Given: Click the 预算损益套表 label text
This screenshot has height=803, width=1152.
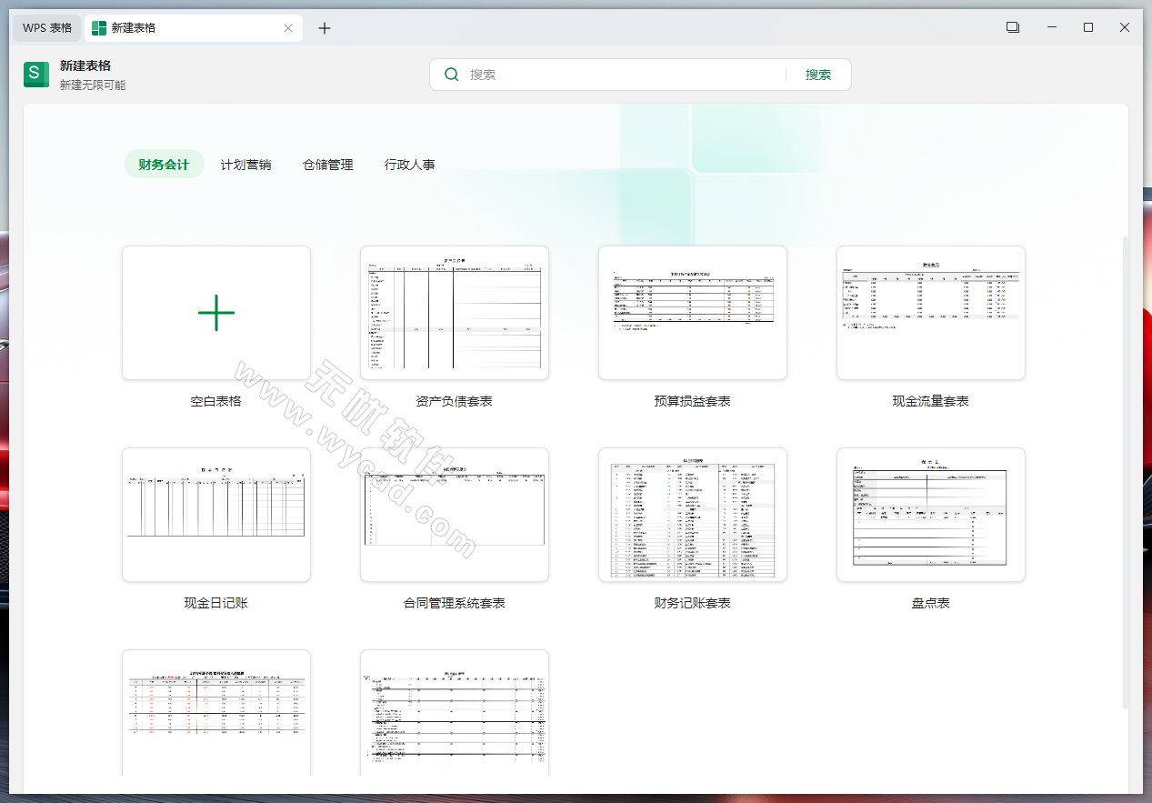Looking at the screenshot, I should tap(693, 401).
